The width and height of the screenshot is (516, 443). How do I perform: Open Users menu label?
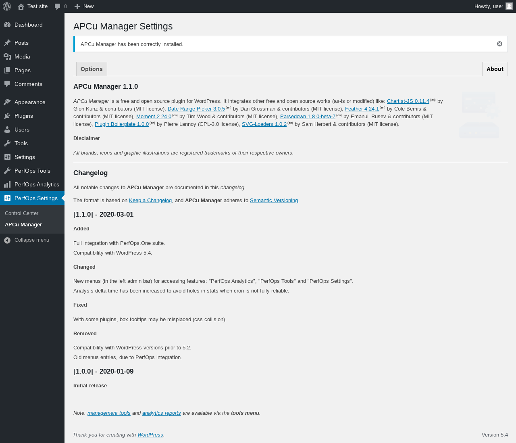point(22,130)
